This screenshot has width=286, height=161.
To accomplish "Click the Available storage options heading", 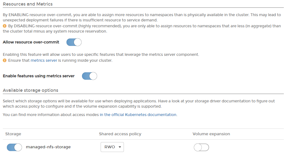I will coord(30,90).
